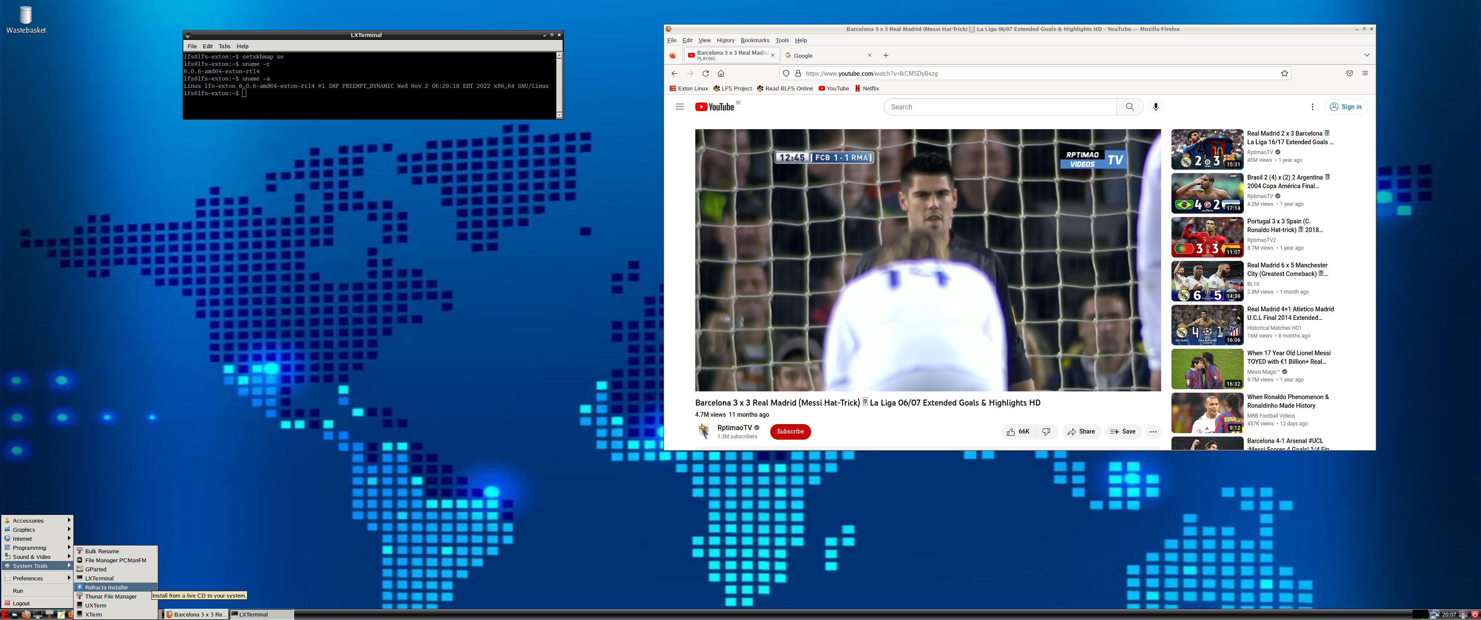Reload the page in Firefox
This screenshot has height=620, width=1481.
[706, 73]
